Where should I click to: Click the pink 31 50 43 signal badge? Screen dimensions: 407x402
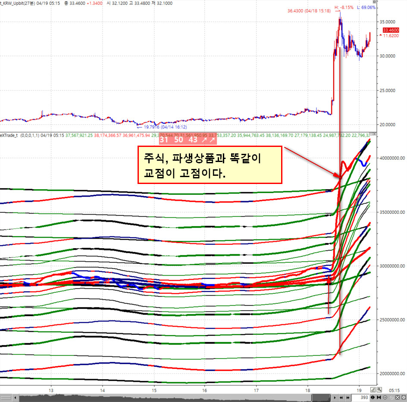(187, 140)
